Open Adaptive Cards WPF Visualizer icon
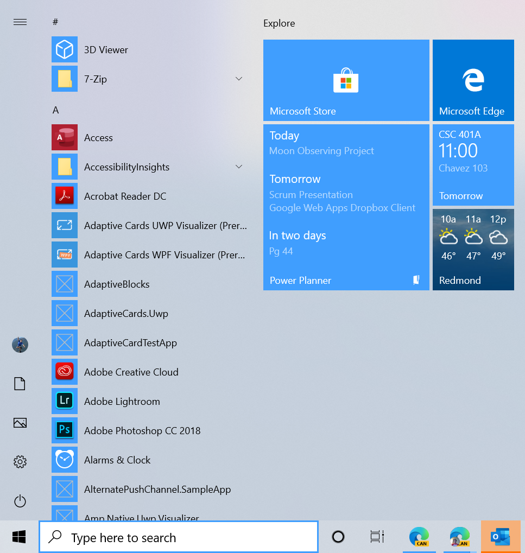This screenshot has height=553, width=525. 65,255
